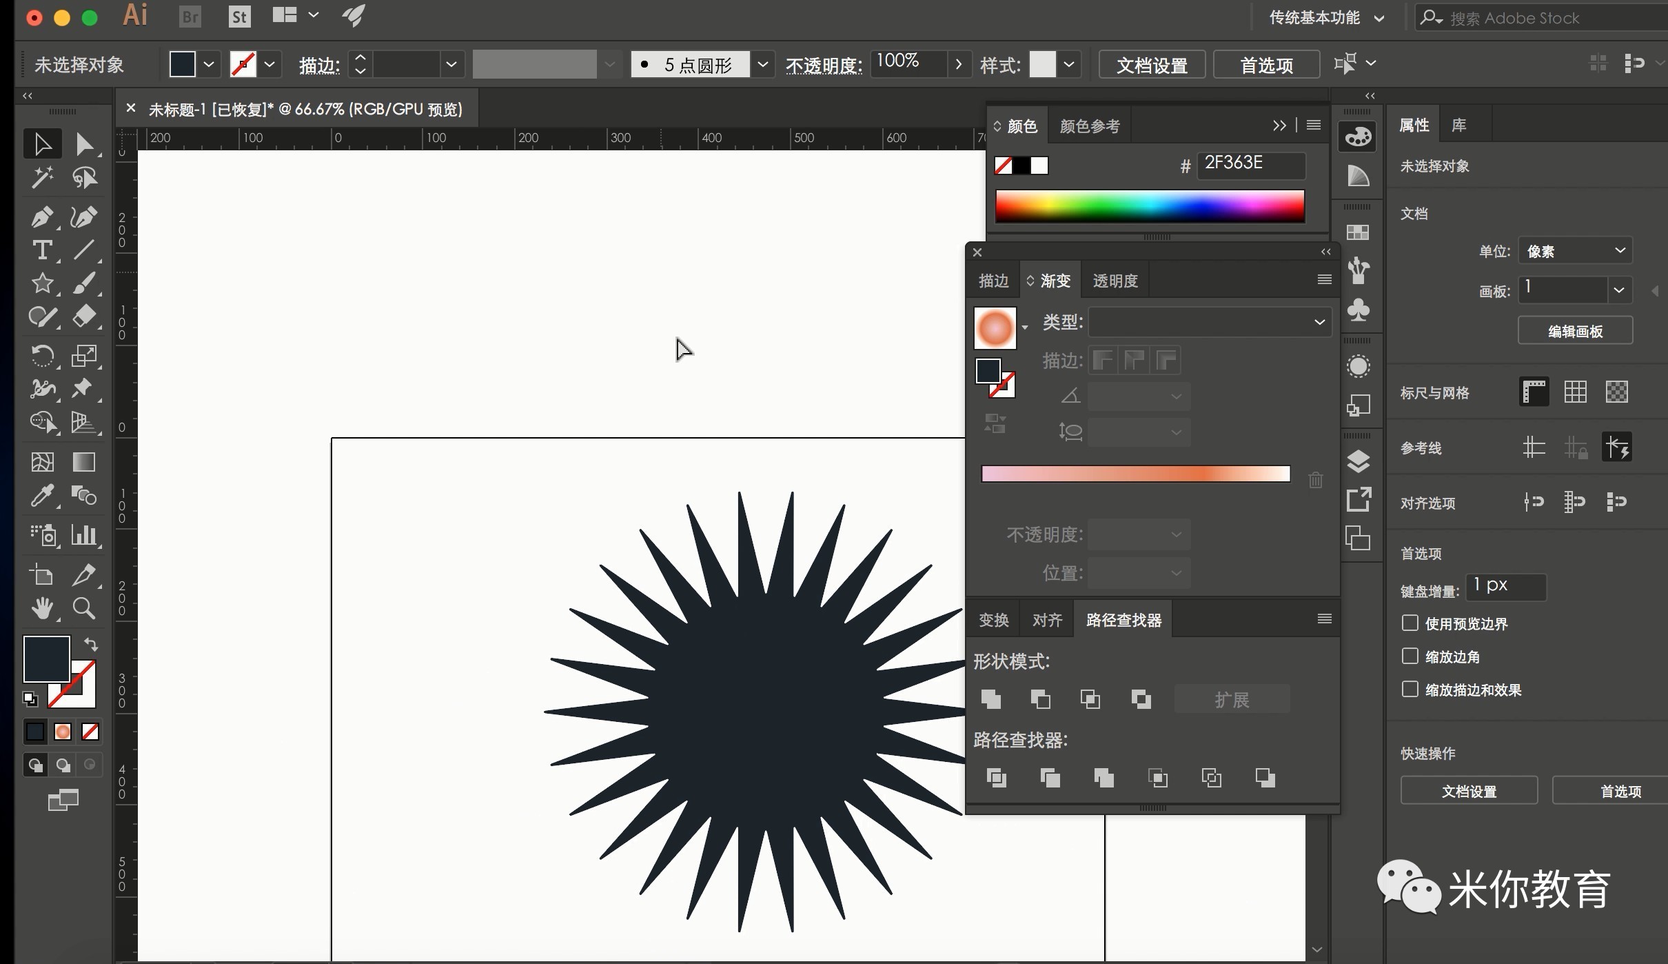This screenshot has height=964, width=1668.
Task: Open gradient 类型 dropdown
Action: [1210, 321]
